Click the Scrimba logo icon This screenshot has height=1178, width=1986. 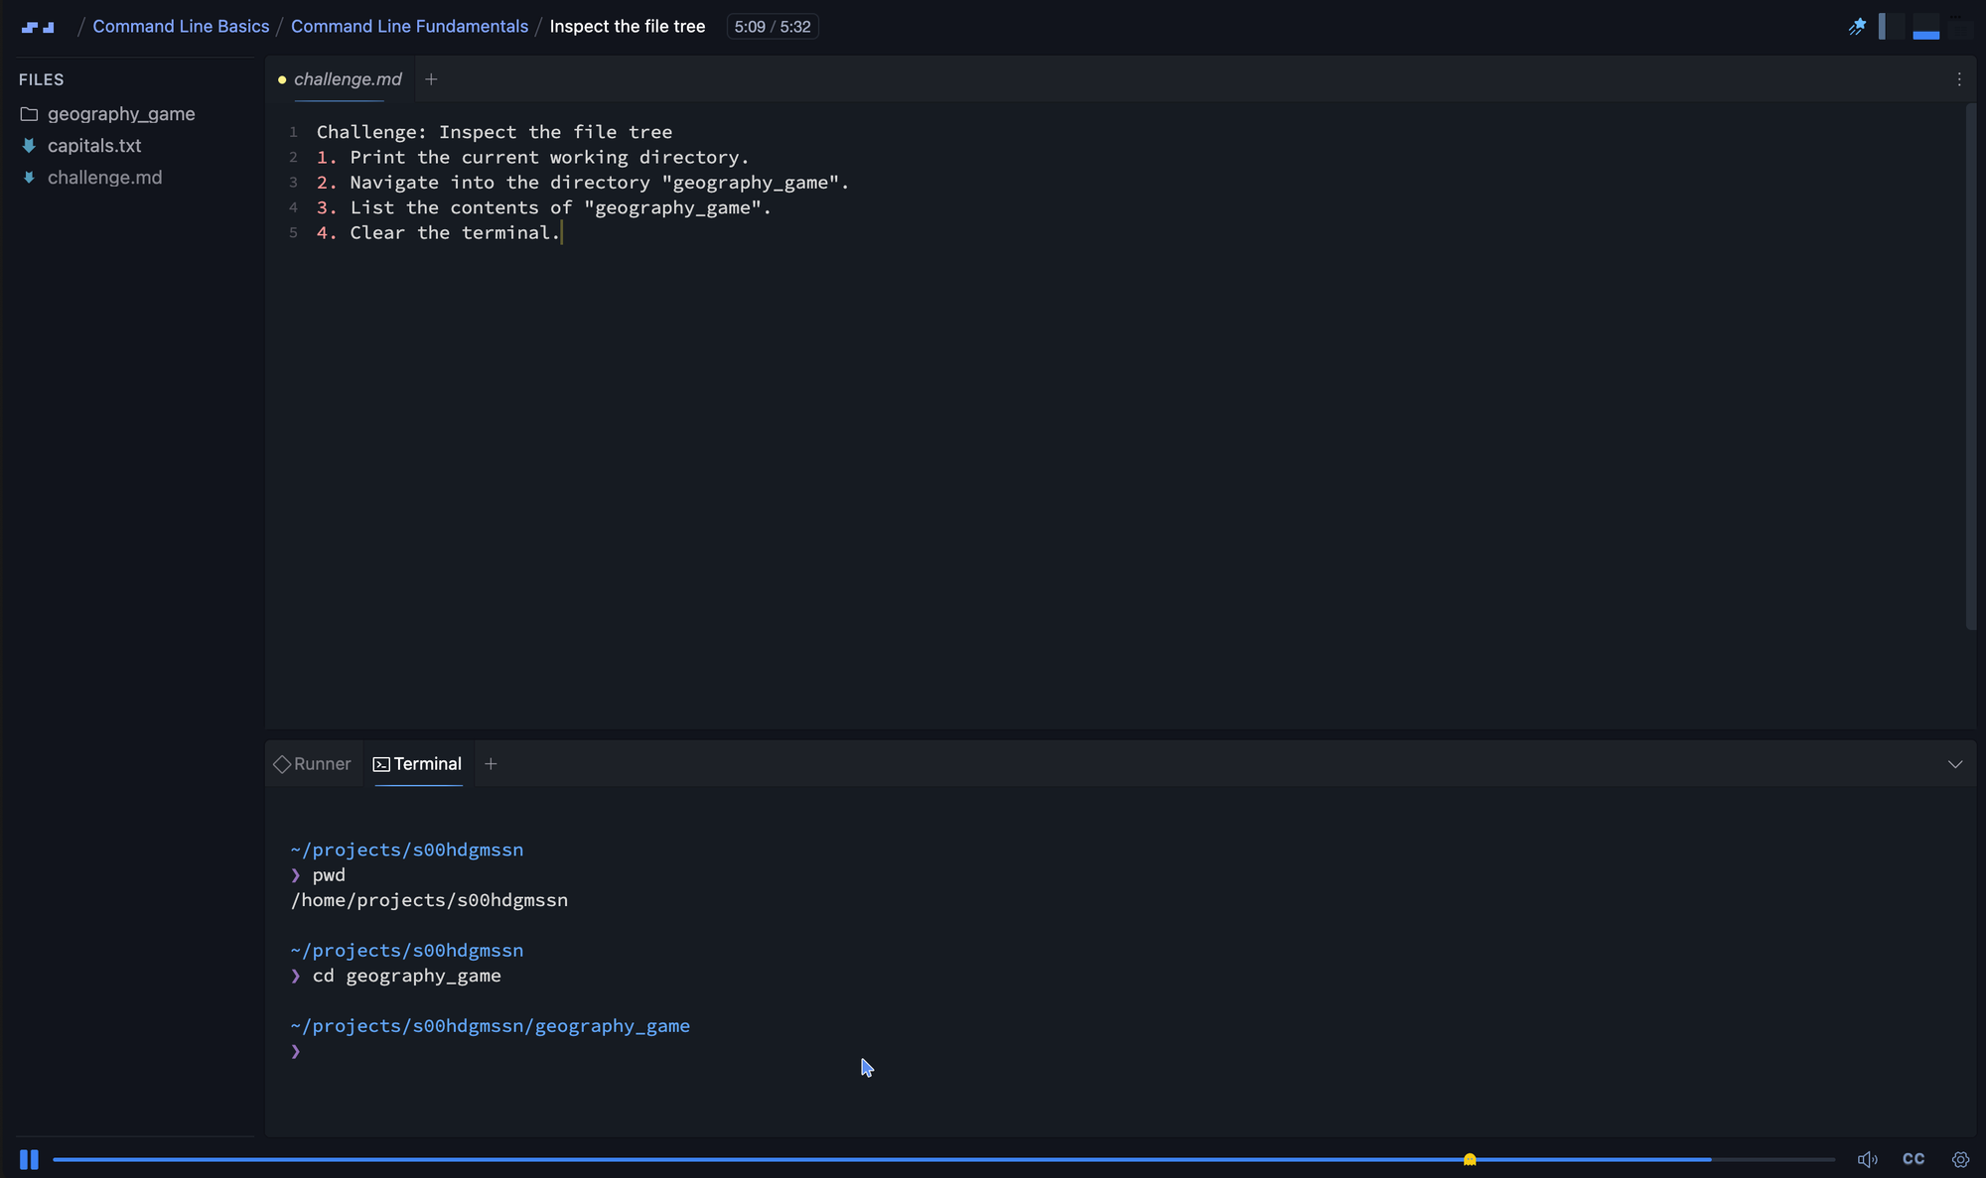coord(38,27)
